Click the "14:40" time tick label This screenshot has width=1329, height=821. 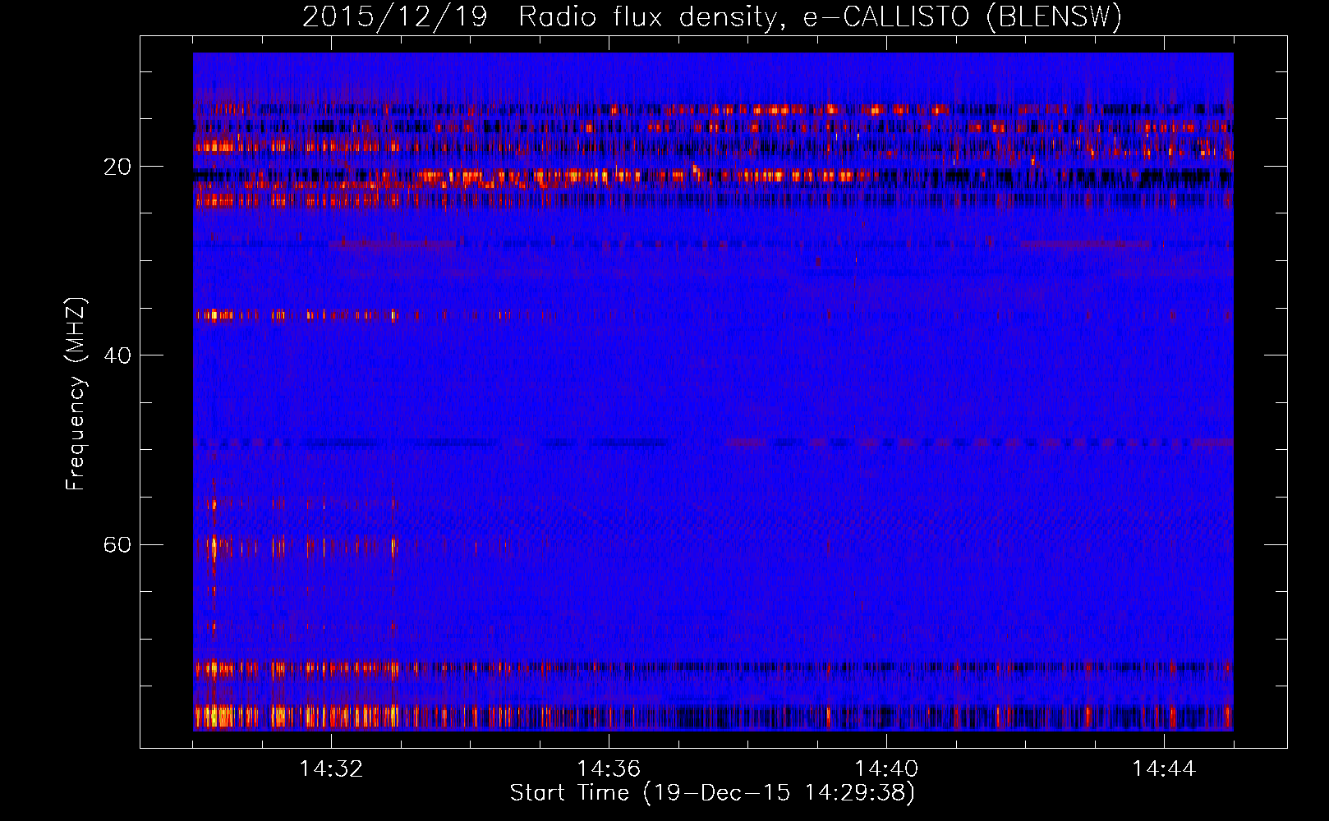tap(886, 768)
